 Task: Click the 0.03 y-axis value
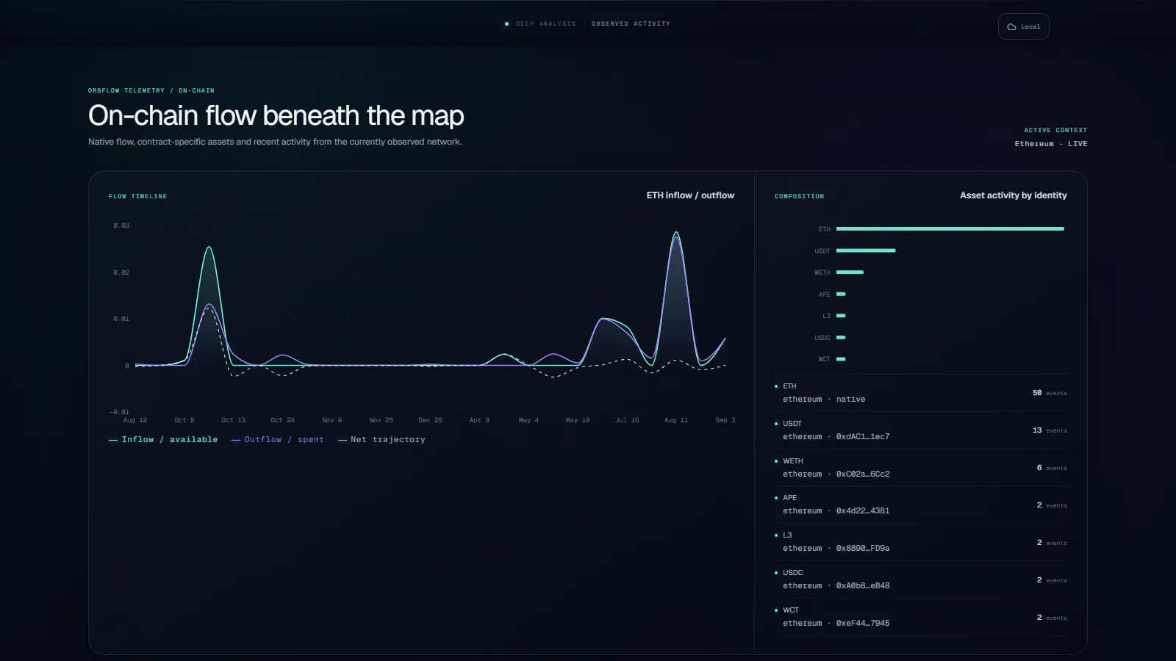[x=121, y=225]
